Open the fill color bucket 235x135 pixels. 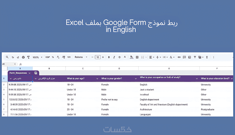pos(132,57)
